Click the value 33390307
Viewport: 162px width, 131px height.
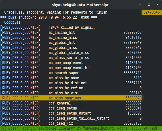133,103
